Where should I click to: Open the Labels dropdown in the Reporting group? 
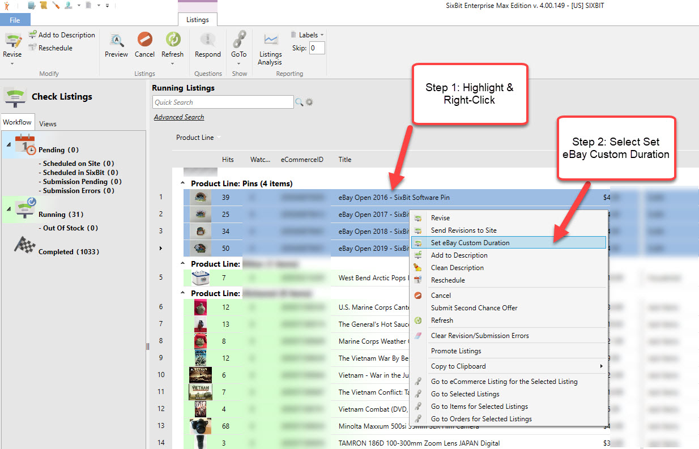click(x=307, y=35)
